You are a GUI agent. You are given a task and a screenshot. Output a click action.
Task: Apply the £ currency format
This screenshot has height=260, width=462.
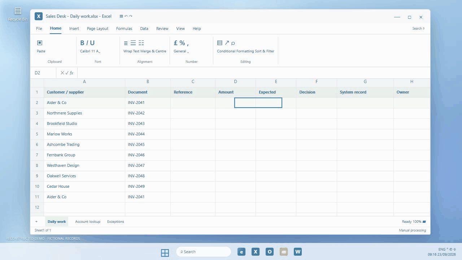click(x=176, y=43)
